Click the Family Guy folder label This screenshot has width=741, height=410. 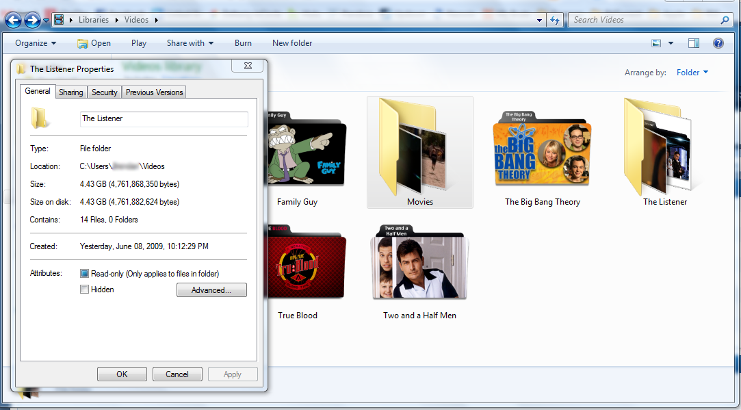297,202
